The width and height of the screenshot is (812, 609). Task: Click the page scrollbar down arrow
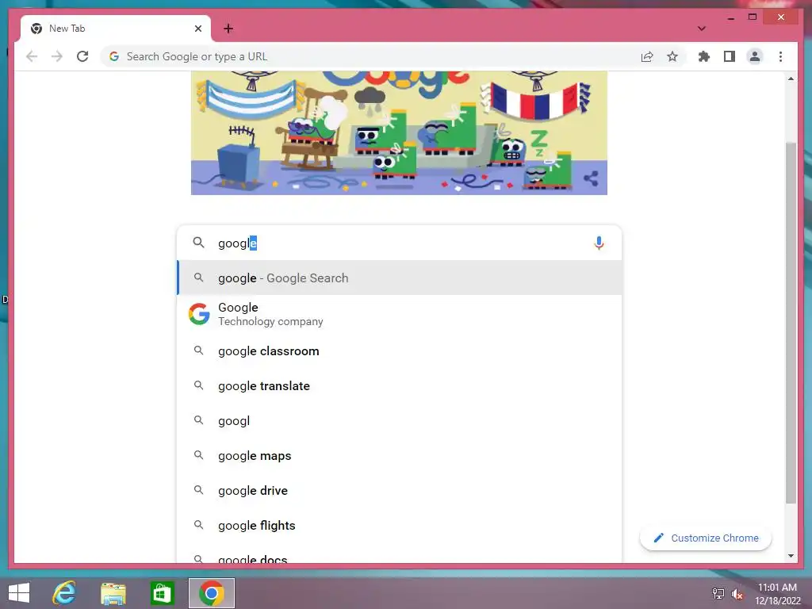[x=791, y=556]
